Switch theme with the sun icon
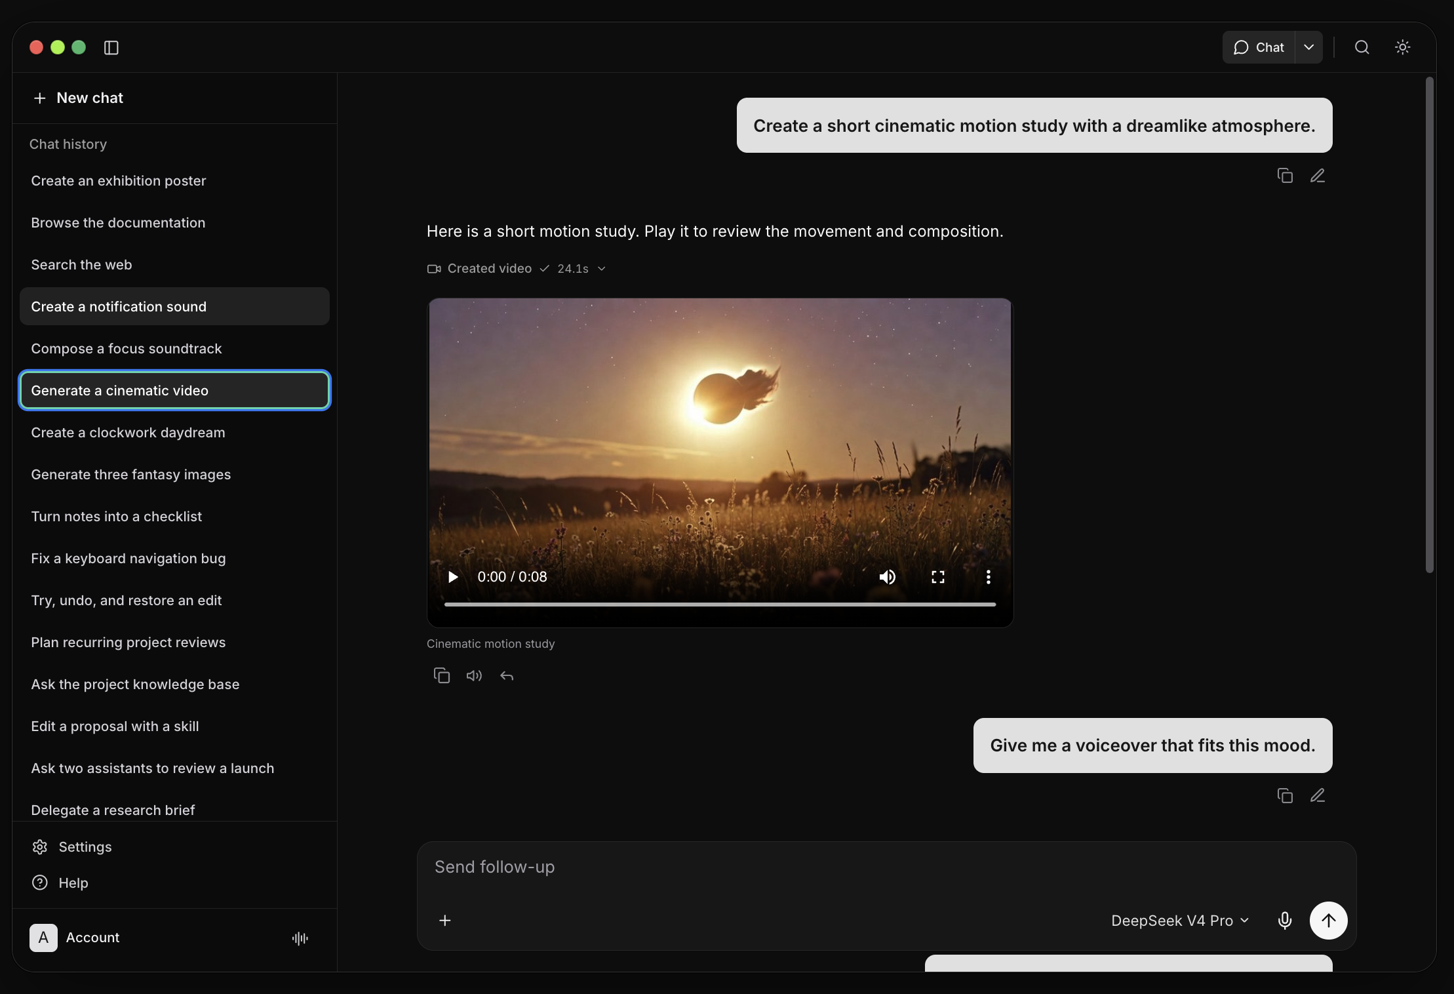 tap(1402, 47)
